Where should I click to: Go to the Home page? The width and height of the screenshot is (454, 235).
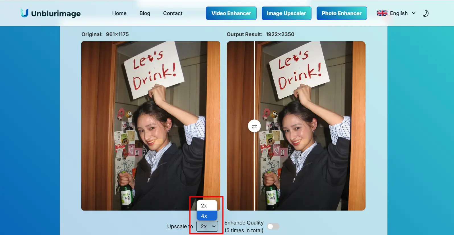[x=119, y=13]
